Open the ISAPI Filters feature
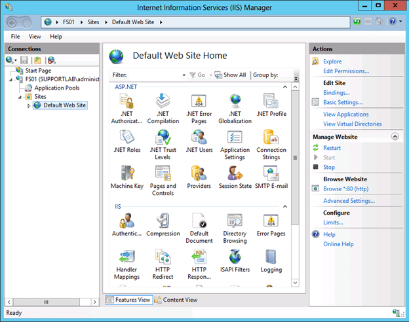Screen dimensions: 409x322 tap(235, 260)
